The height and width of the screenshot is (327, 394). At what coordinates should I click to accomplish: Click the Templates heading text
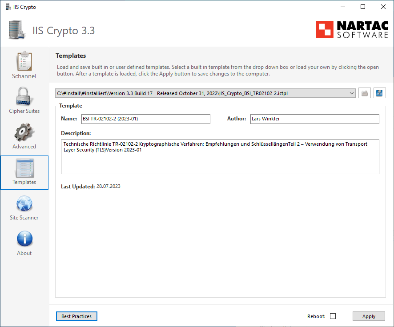71,56
